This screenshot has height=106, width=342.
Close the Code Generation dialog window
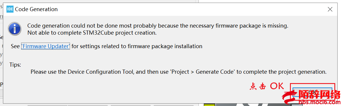click(x=330, y=9)
